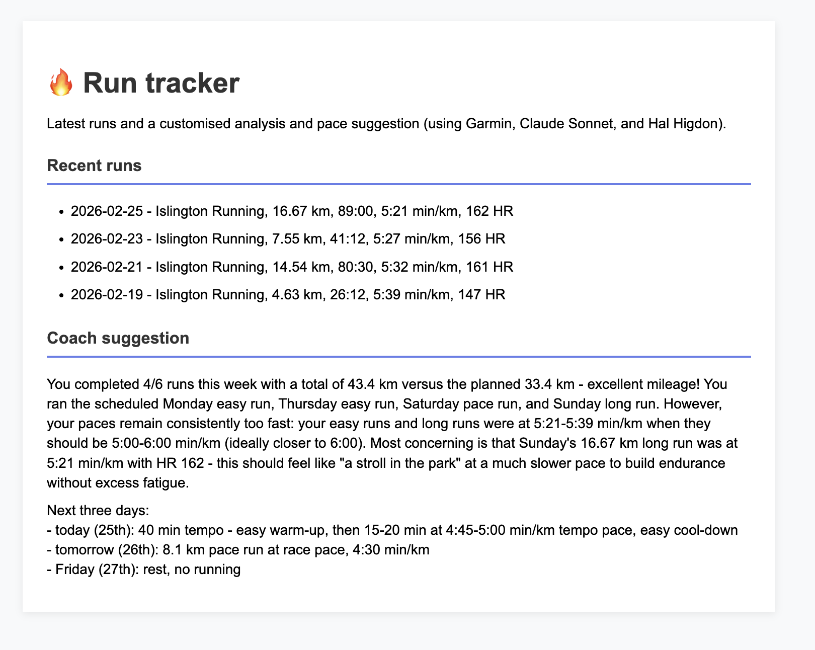815x650 pixels.
Task: Click the Coach suggestion heading
Action: coord(118,338)
